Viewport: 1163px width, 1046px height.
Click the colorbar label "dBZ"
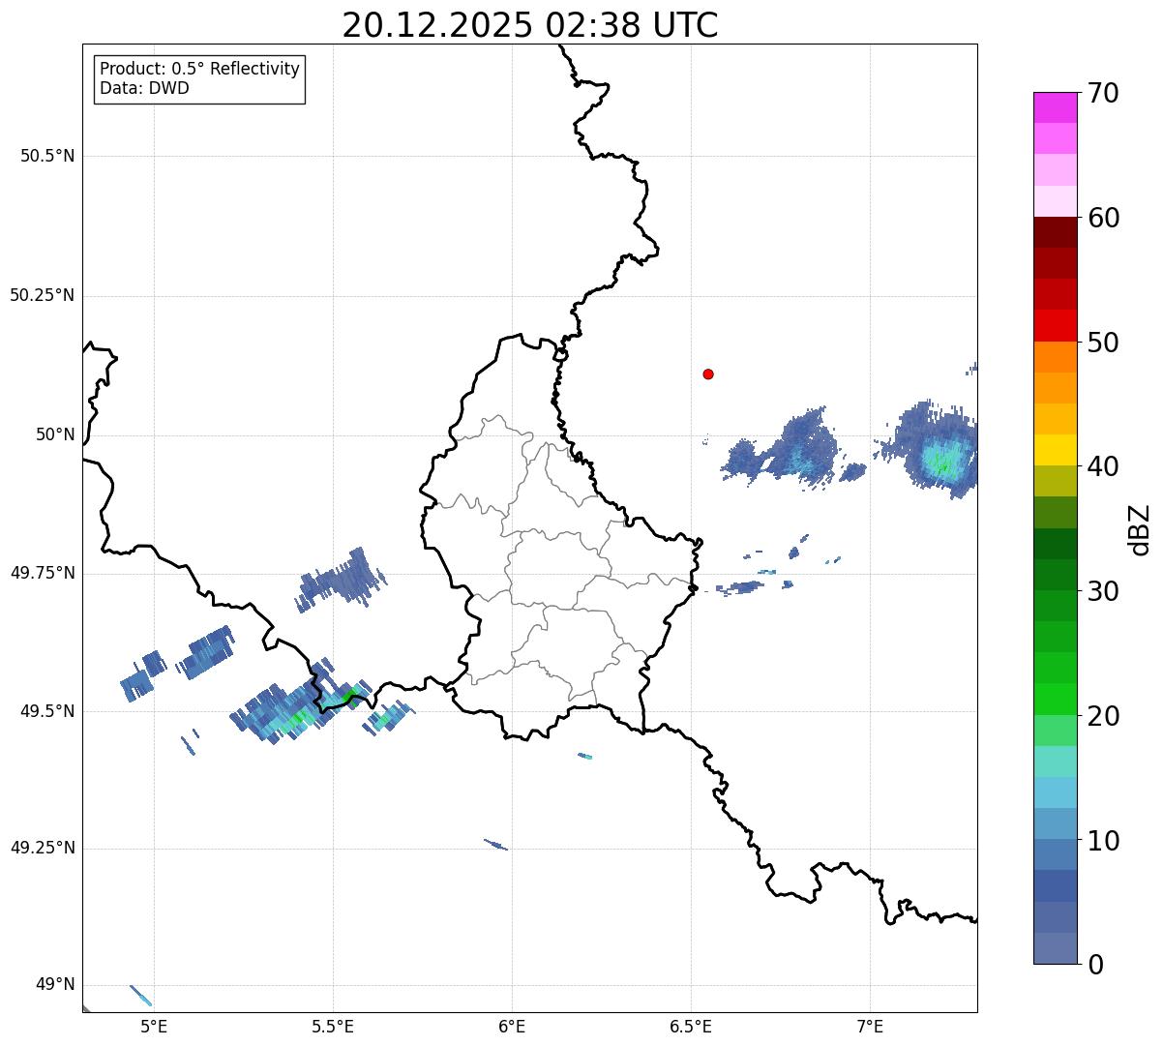[x=1141, y=528]
